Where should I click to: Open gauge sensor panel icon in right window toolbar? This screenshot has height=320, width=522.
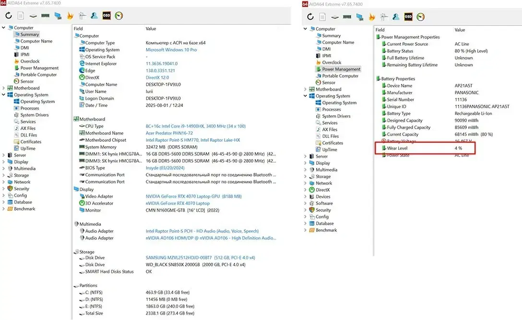420,17
